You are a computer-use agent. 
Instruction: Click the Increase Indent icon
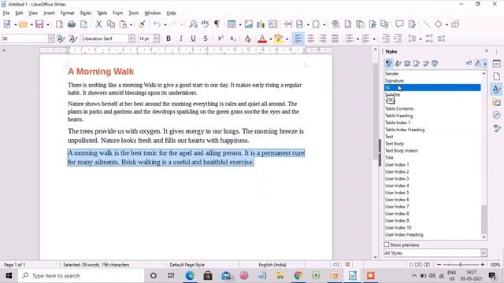386,39
